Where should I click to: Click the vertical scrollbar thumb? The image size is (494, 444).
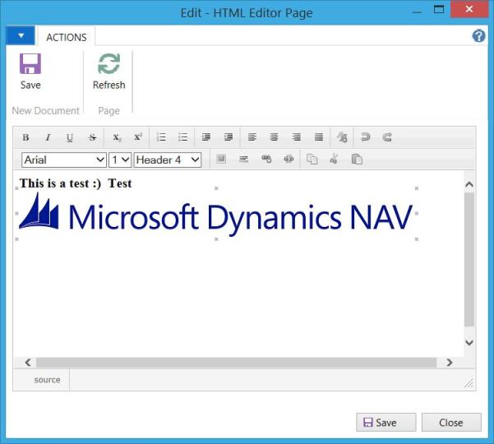pyautogui.click(x=469, y=260)
